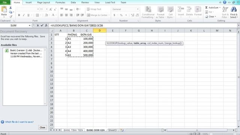Click the Format Painter brush icon
The width and height of the screenshot is (240, 135).
(x=10, y=16)
